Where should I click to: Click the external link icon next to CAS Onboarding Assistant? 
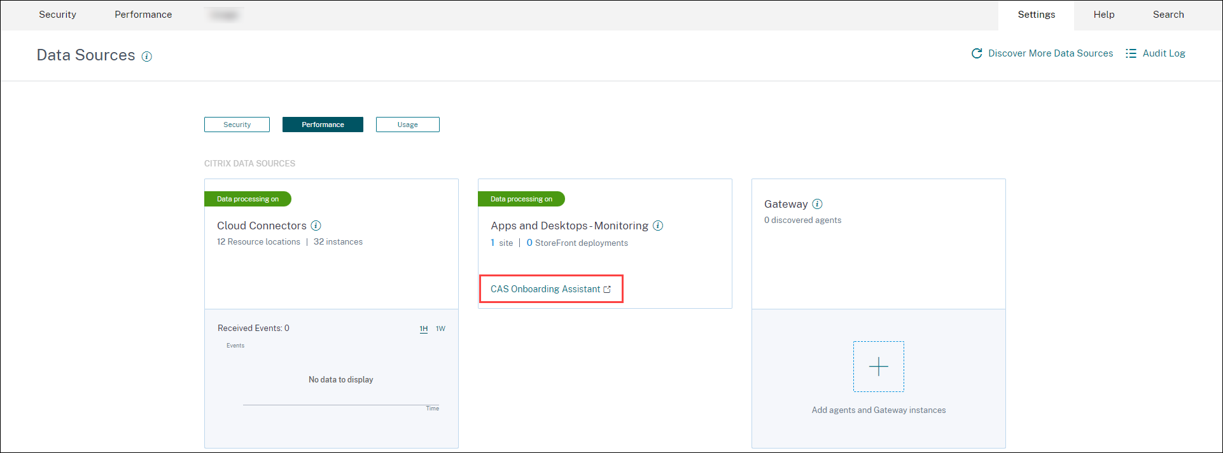point(607,289)
